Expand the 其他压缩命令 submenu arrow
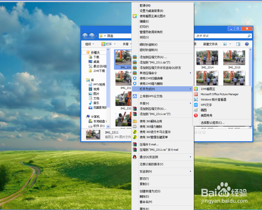This screenshot has height=210, width=262. (190, 73)
